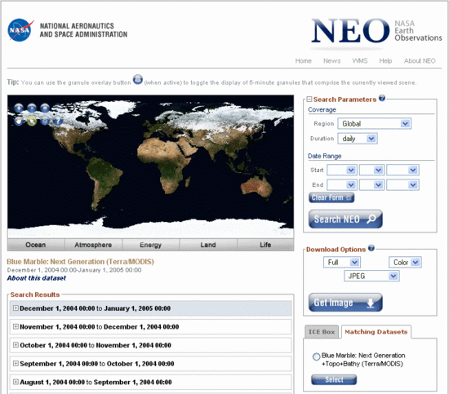Switch to the Atmosphere category tab
This screenshot has height=394, width=449.
coord(93,245)
